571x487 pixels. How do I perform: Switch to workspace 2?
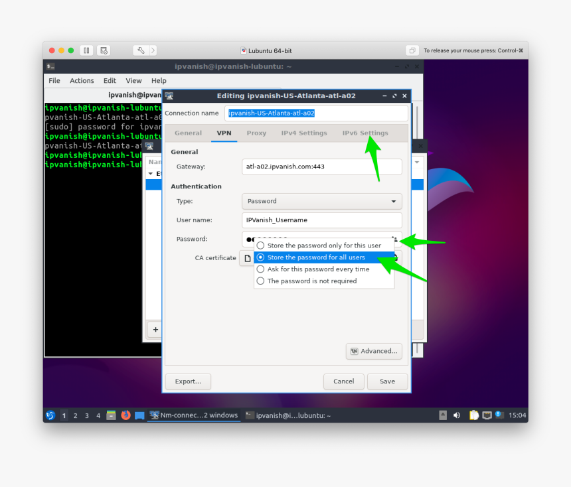76,415
